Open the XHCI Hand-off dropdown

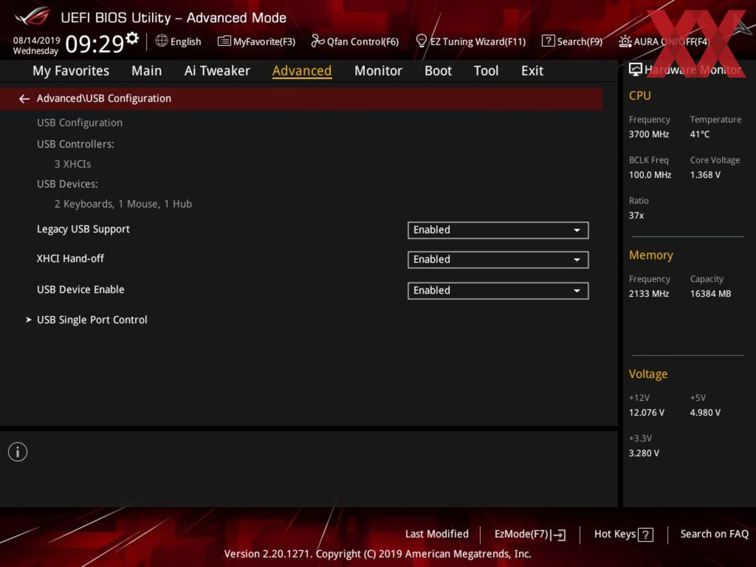point(498,260)
